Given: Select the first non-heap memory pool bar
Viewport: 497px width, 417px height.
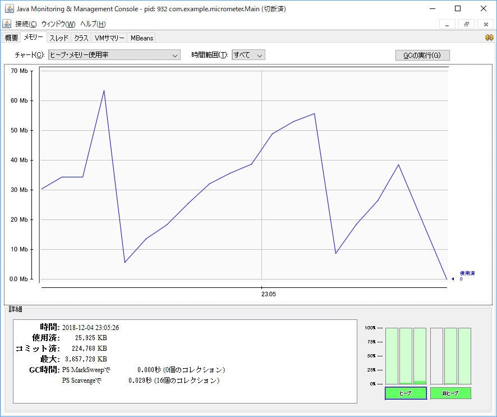Looking at the screenshot, I should tap(437, 356).
